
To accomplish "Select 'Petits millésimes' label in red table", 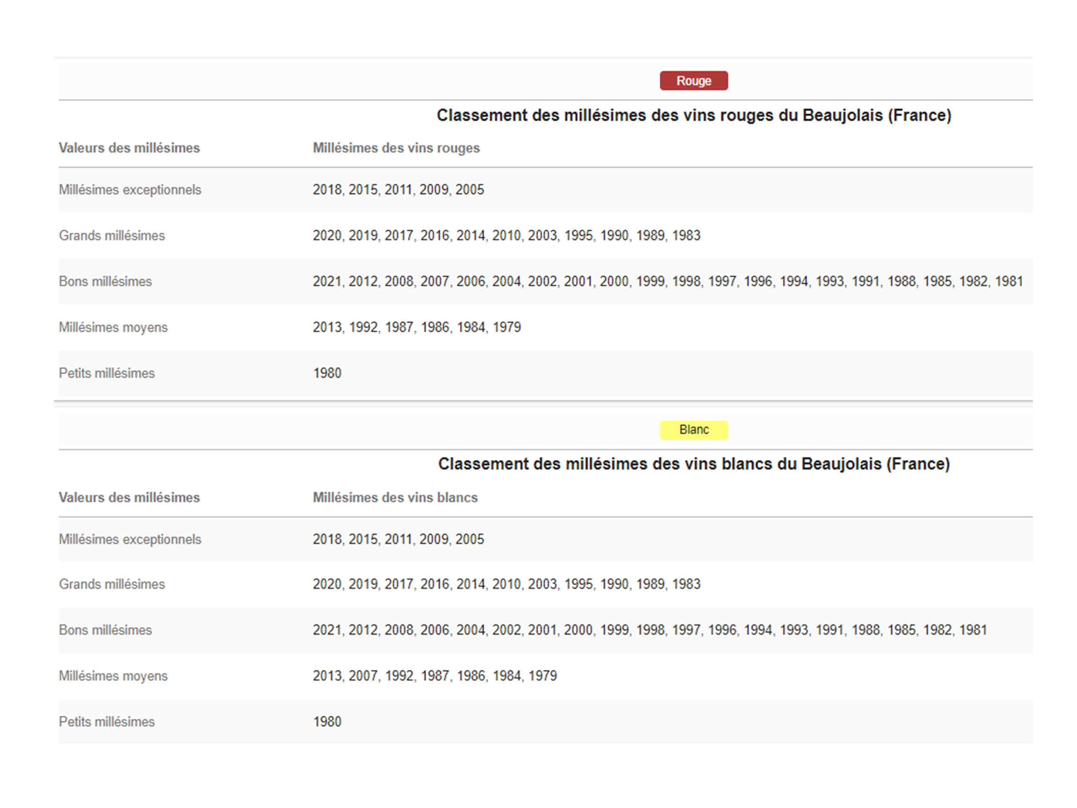I will coord(107,373).
